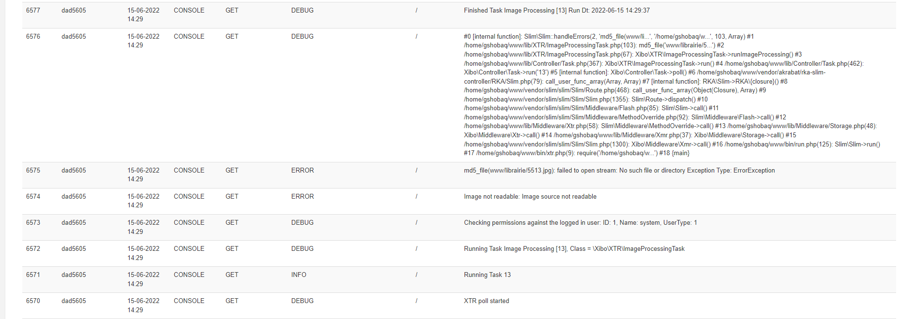Click log ID 6570
Viewport: 899px width, 319px height.
[33, 301]
